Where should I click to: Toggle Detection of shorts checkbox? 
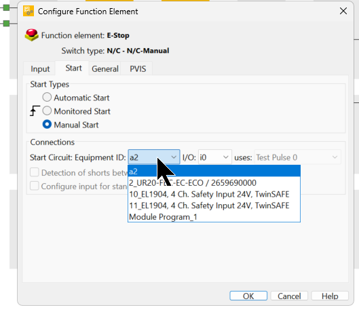(35, 172)
